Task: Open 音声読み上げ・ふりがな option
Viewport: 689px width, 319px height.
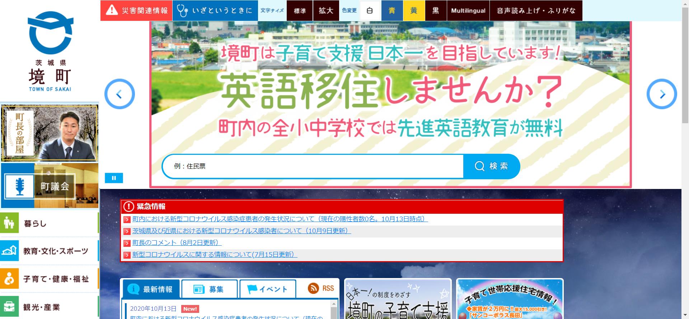Action: [x=536, y=10]
